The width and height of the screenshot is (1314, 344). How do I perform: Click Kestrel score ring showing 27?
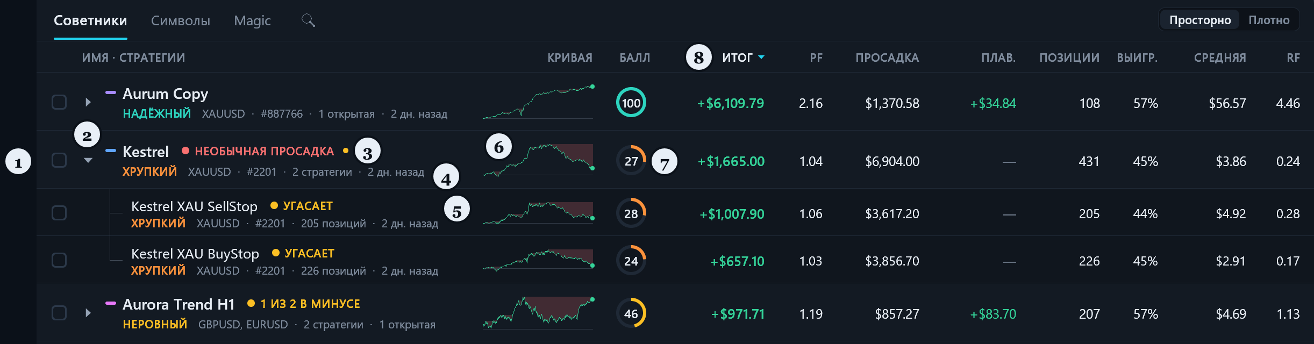(631, 161)
